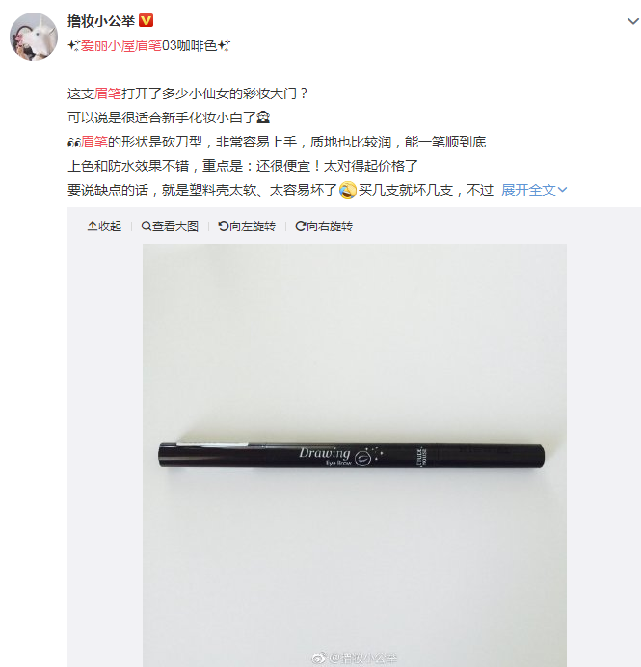Screen dimensions: 641x667
Task: Click the Weibo watermark on the photo
Action: [355, 658]
